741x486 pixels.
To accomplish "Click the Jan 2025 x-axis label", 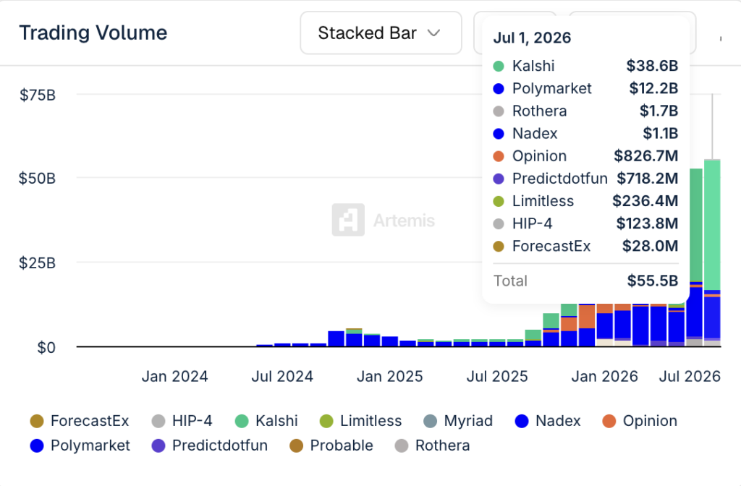I will 390,376.
